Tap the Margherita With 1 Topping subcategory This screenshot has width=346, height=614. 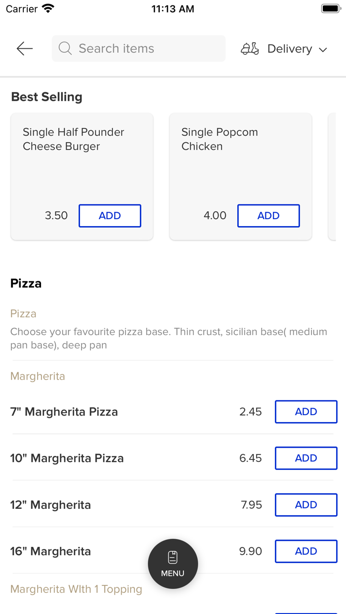(x=76, y=589)
